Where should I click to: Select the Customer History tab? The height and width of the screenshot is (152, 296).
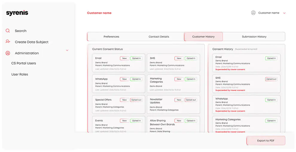[x=203, y=37]
